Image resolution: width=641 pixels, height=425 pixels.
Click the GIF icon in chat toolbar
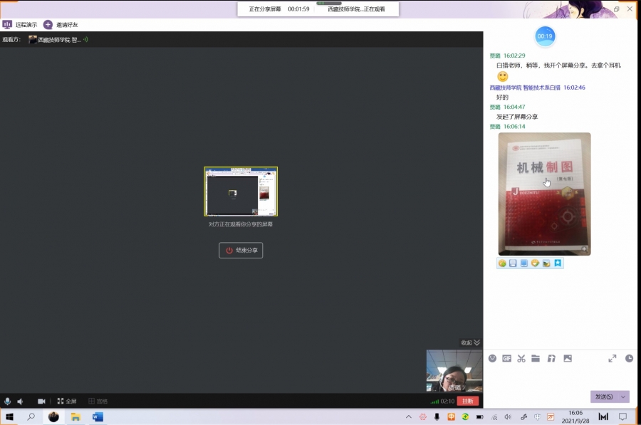[507, 358]
